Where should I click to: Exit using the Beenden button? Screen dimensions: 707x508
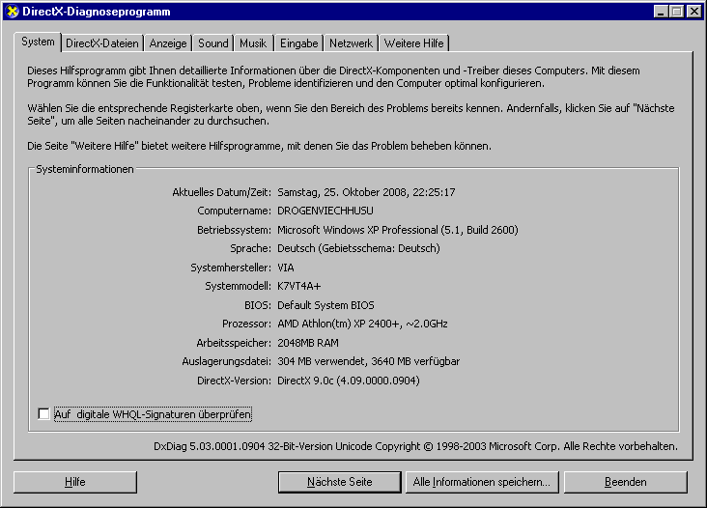click(625, 481)
